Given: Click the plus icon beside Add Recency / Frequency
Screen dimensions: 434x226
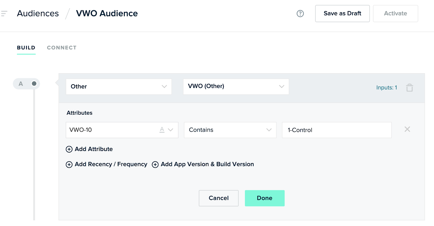Looking at the screenshot, I should [69, 164].
